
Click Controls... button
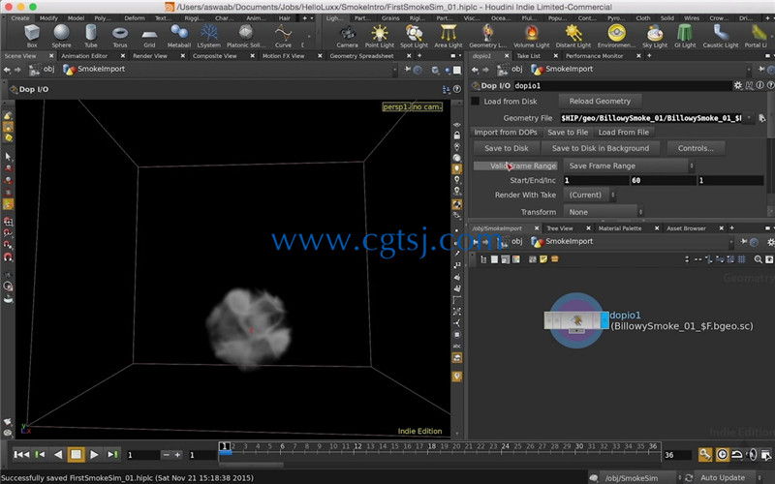pos(696,148)
